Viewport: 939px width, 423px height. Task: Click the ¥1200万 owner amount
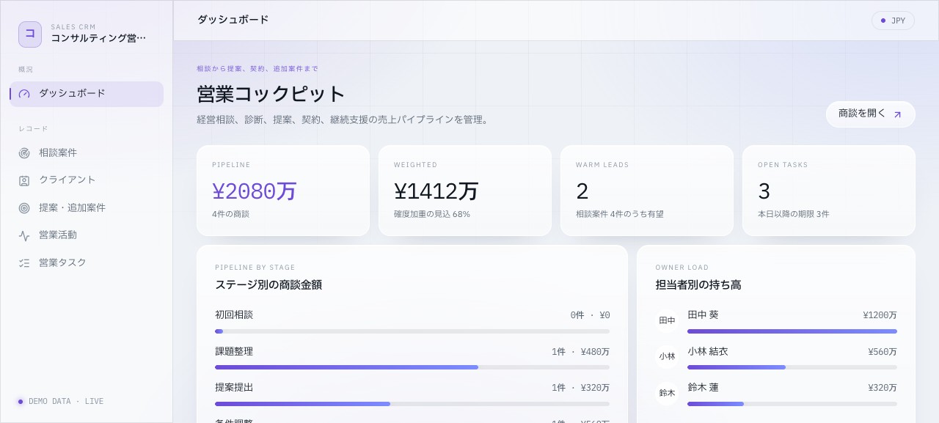point(880,315)
